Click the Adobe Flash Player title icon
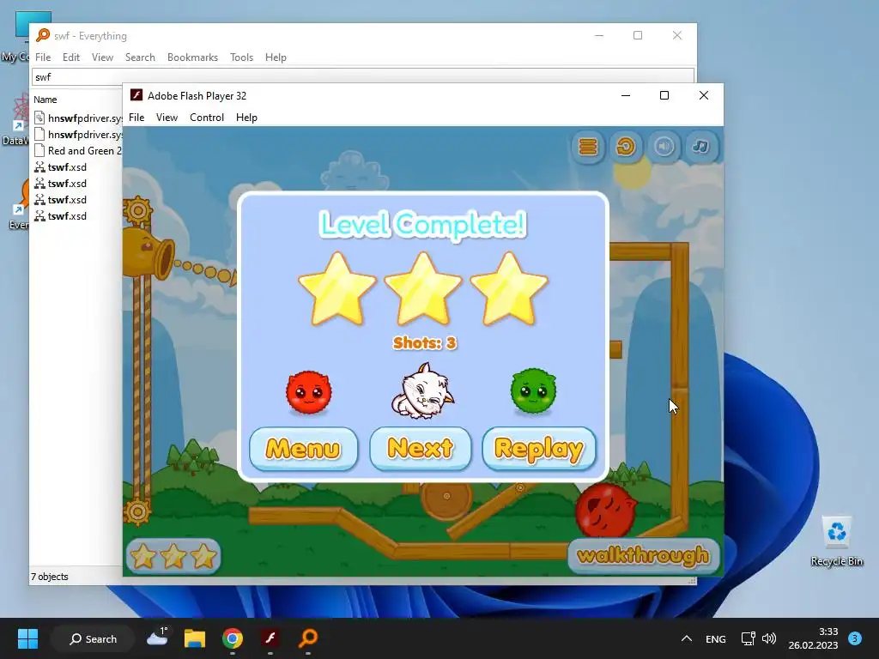879x659 pixels. coord(136,95)
